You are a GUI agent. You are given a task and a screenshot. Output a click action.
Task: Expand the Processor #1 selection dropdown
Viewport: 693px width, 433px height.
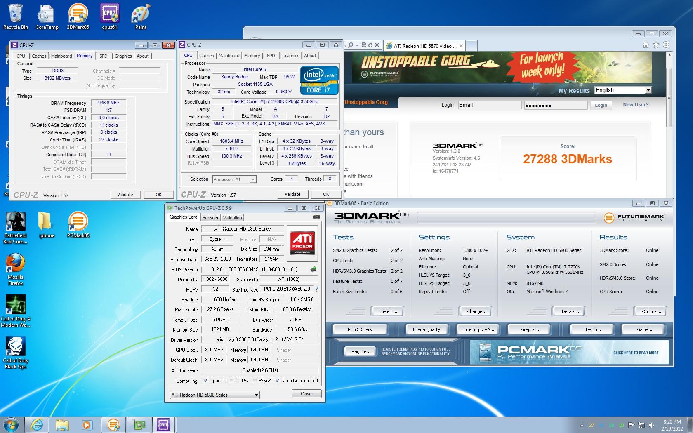(253, 179)
